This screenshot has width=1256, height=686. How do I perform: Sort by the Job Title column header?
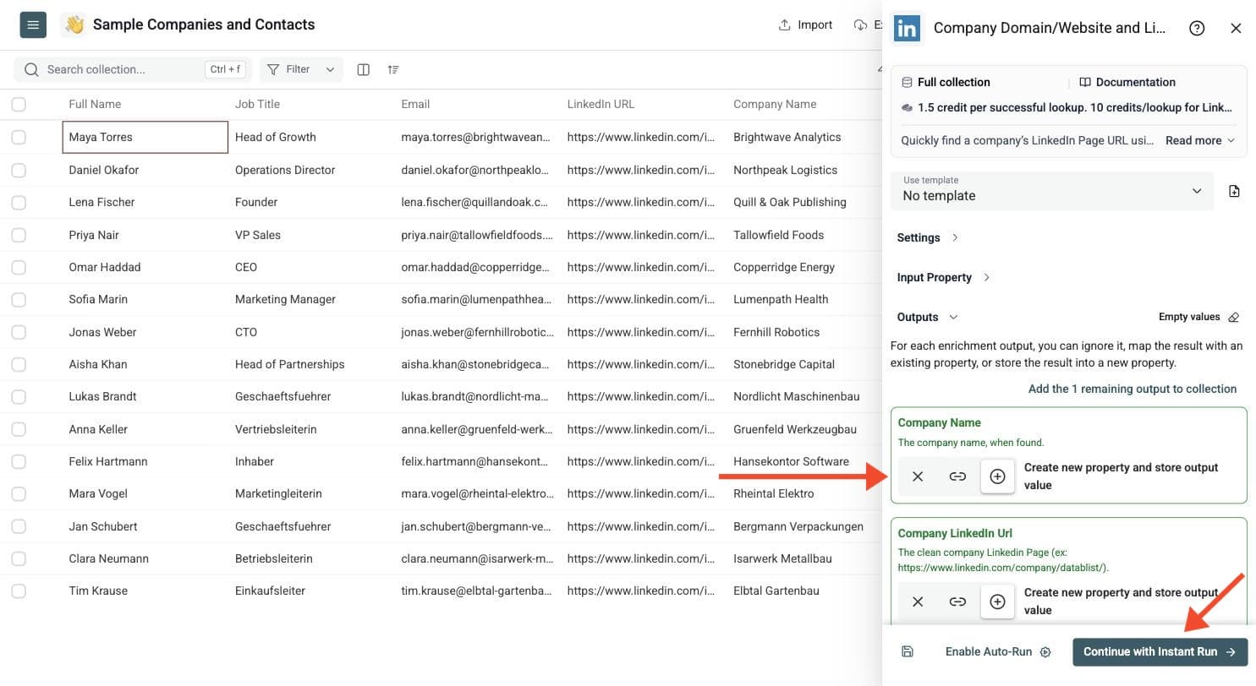pos(257,104)
